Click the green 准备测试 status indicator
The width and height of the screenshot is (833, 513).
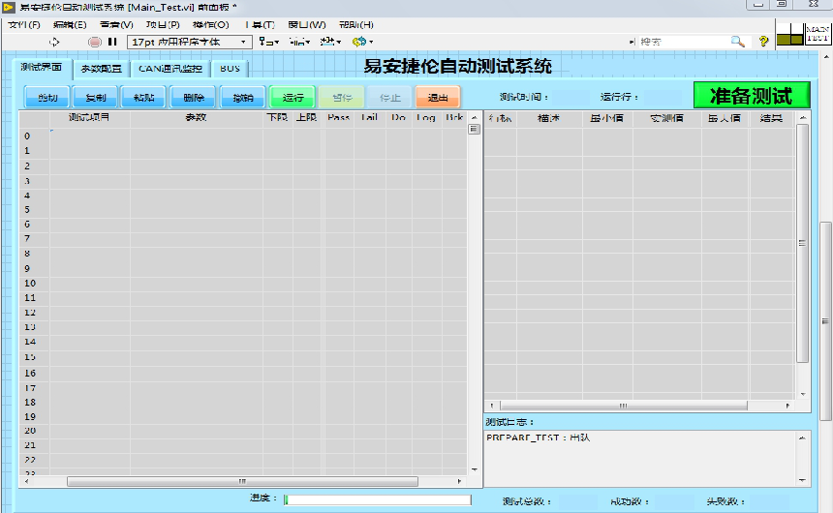tap(752, 96)
